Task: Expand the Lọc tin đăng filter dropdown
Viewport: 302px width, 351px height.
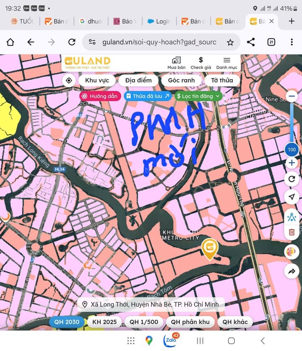Action: (198, 96)
